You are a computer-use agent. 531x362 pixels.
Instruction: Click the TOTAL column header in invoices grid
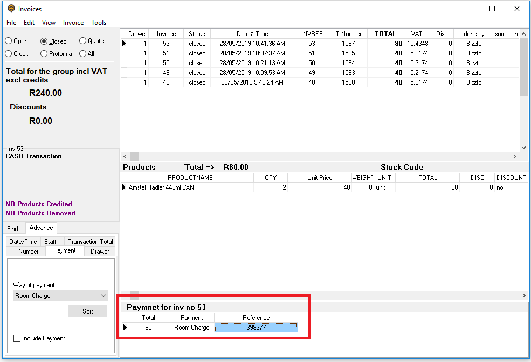coord(385,34)
